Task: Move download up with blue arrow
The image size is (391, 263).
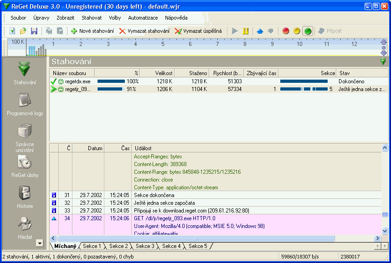Action: tap(260, 31)
